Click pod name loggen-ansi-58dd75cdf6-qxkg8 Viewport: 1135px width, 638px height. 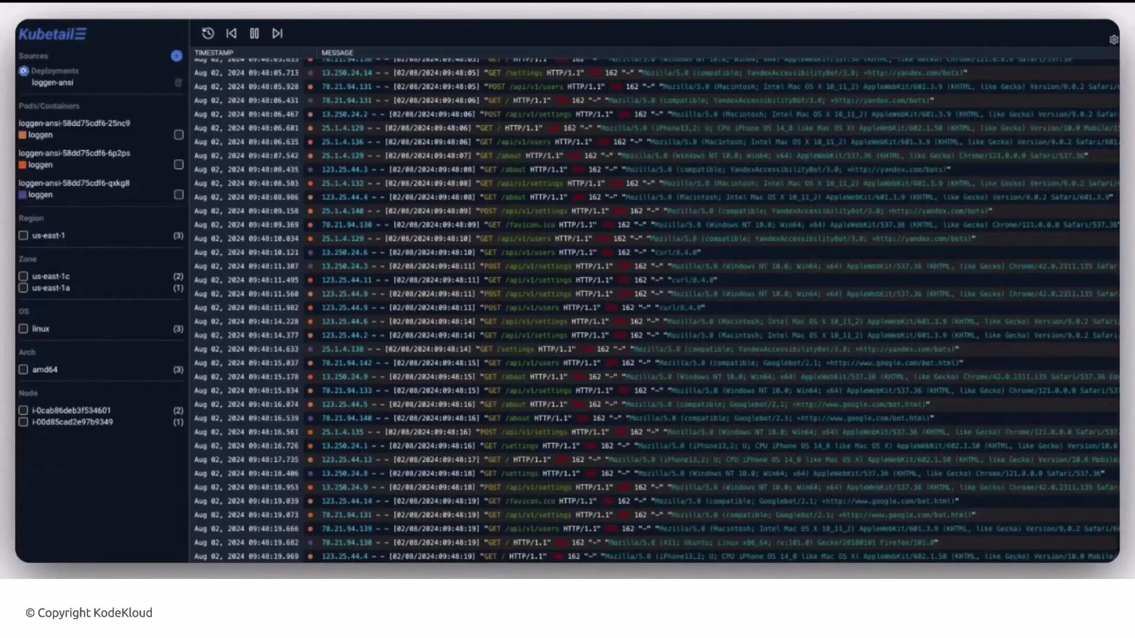[x=74, y=183]
